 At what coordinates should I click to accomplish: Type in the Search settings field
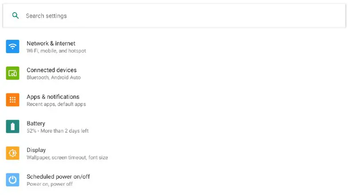[x=177, y=16]
